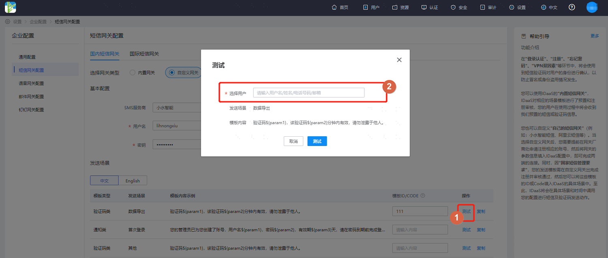Click 复制 link in 其他 row
This screenshot has width=608, height=258.
click(x=481, y=248)
